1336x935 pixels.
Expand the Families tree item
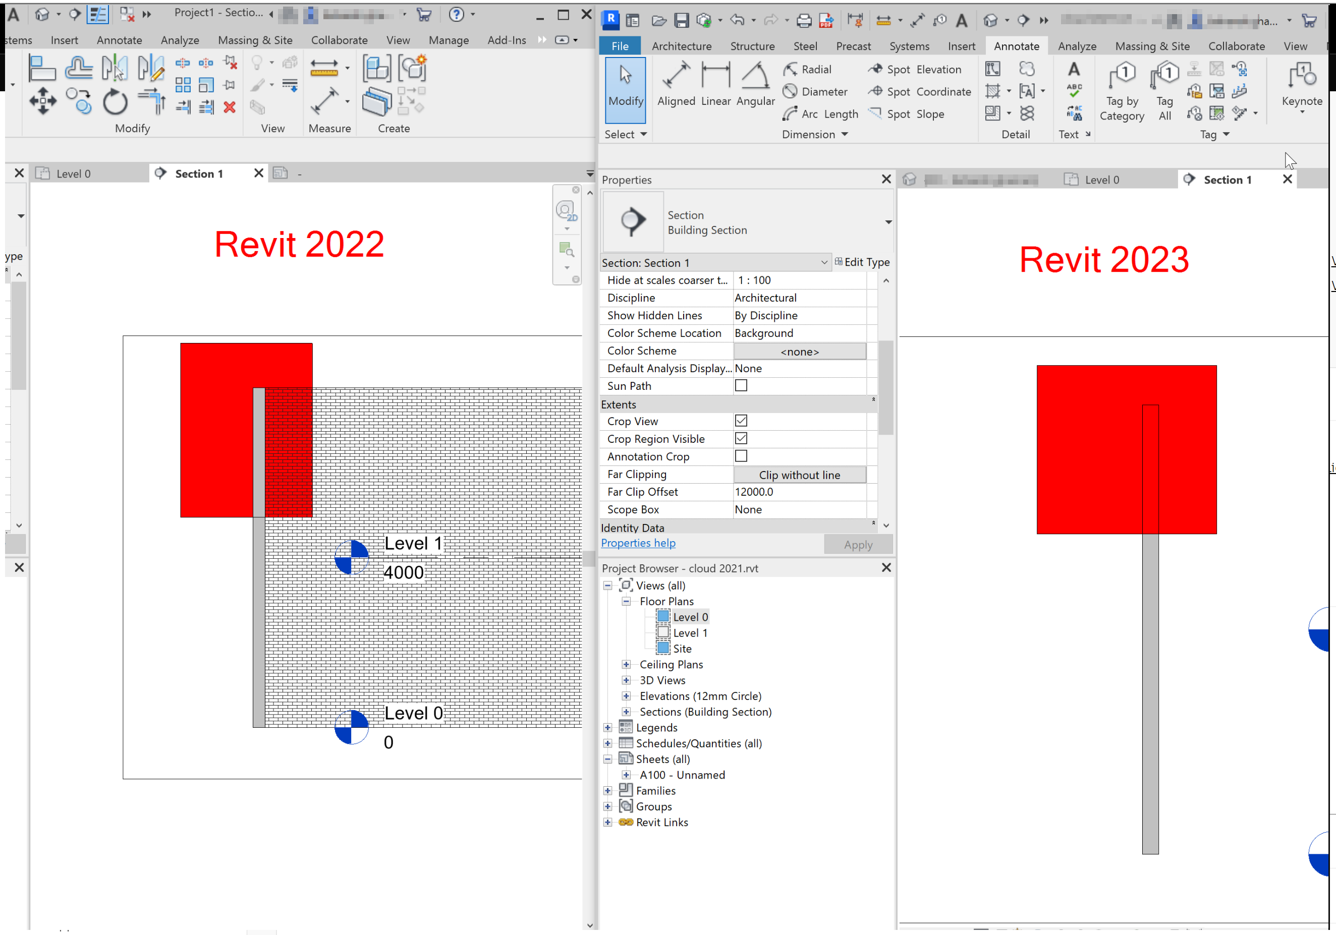click(x=608, y=791)
